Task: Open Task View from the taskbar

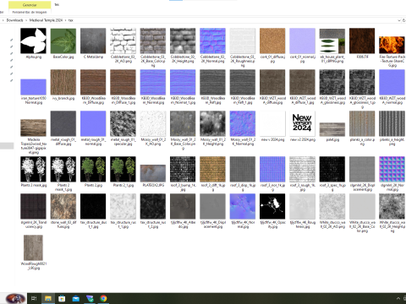Action: tap(34, 298)
